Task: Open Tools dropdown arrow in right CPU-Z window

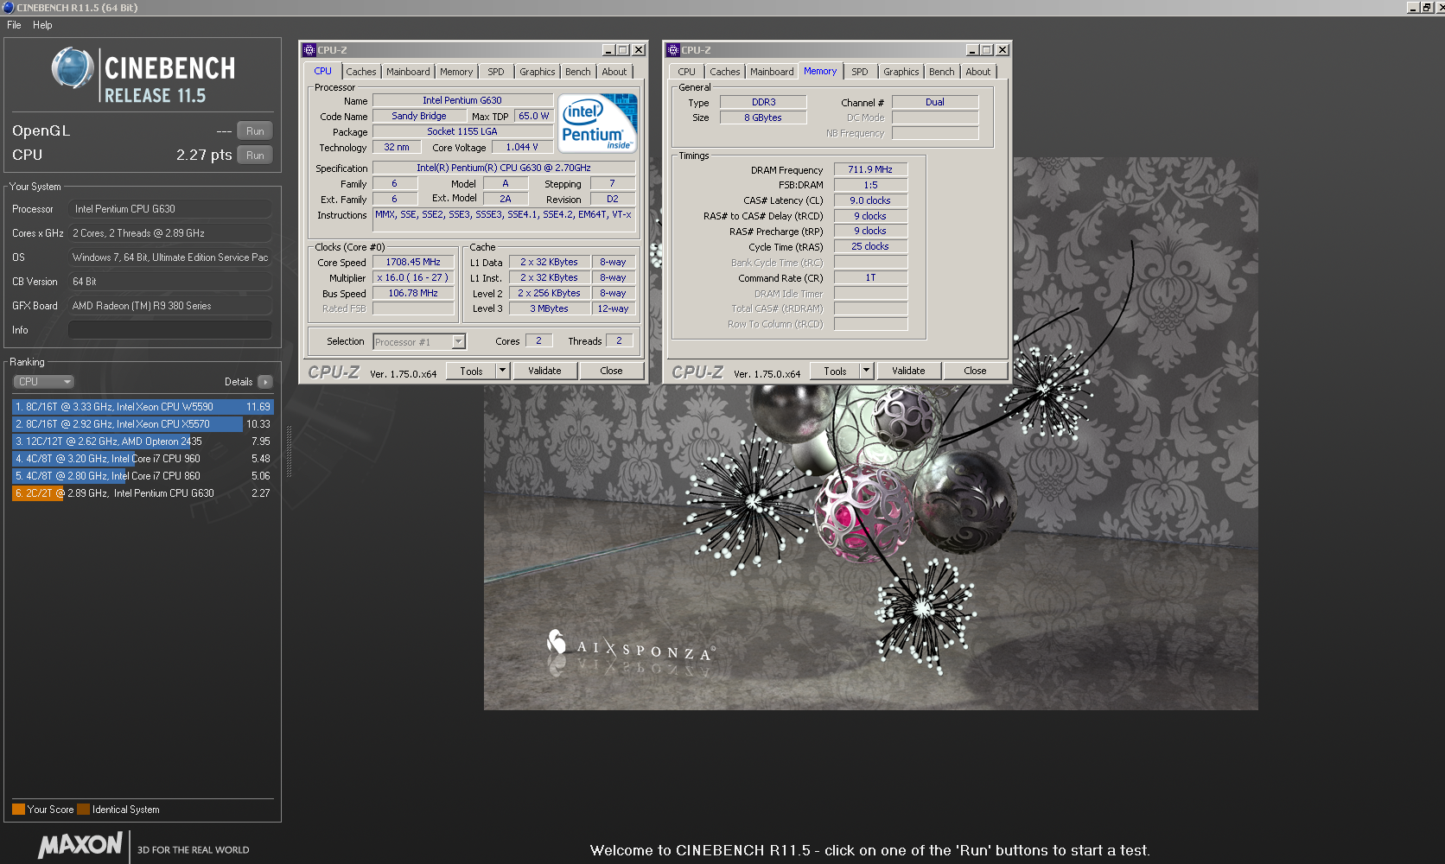Action: pos(866,371)
